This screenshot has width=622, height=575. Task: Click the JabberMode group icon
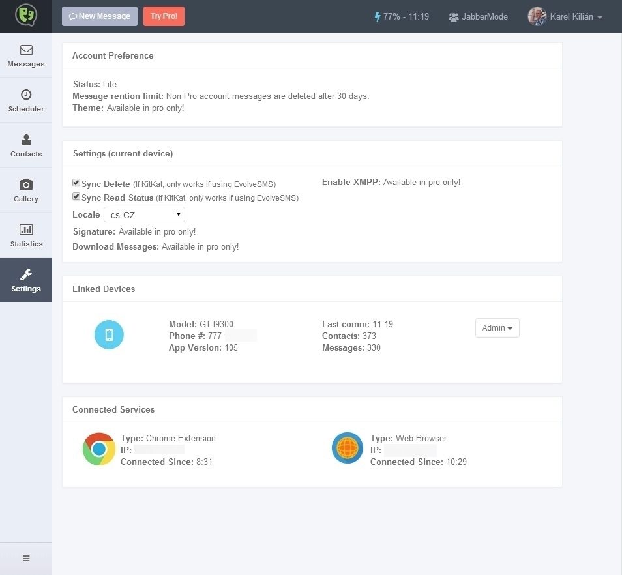pos(453,17)
